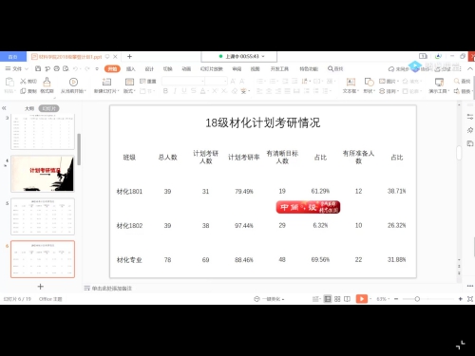This screenshot has height=356, width=475.
Task: Open the font name dropdown box
Action: [183, 82]
